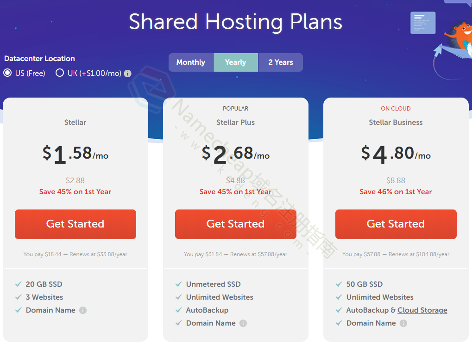Switch billing to Monthly
The width and height of the screenshot is (472, 345).
191,62
